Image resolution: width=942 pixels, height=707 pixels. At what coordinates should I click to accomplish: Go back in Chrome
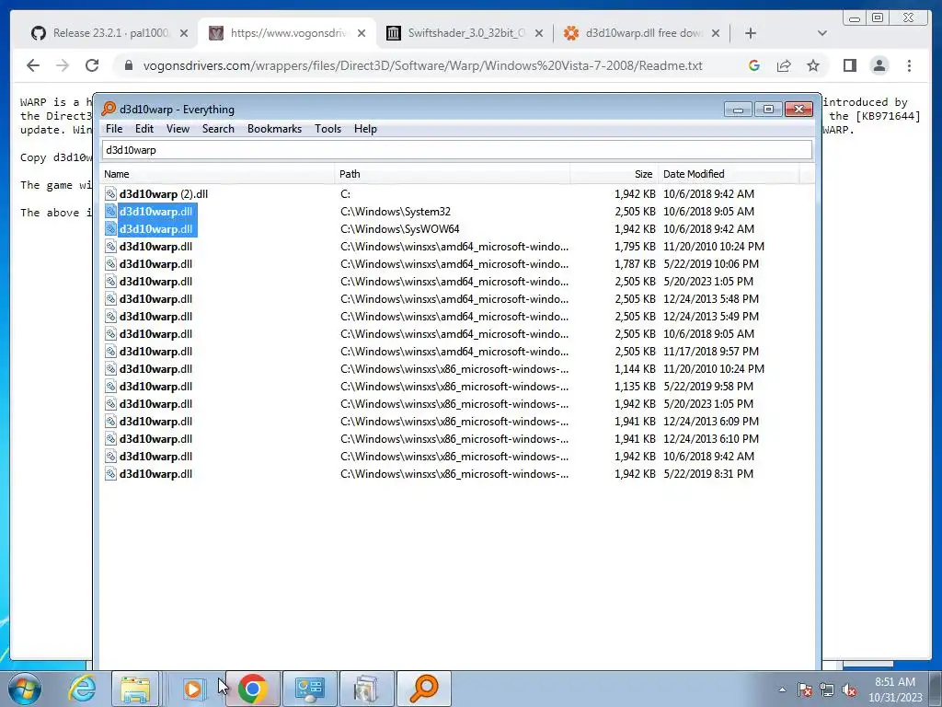[33, 65]
